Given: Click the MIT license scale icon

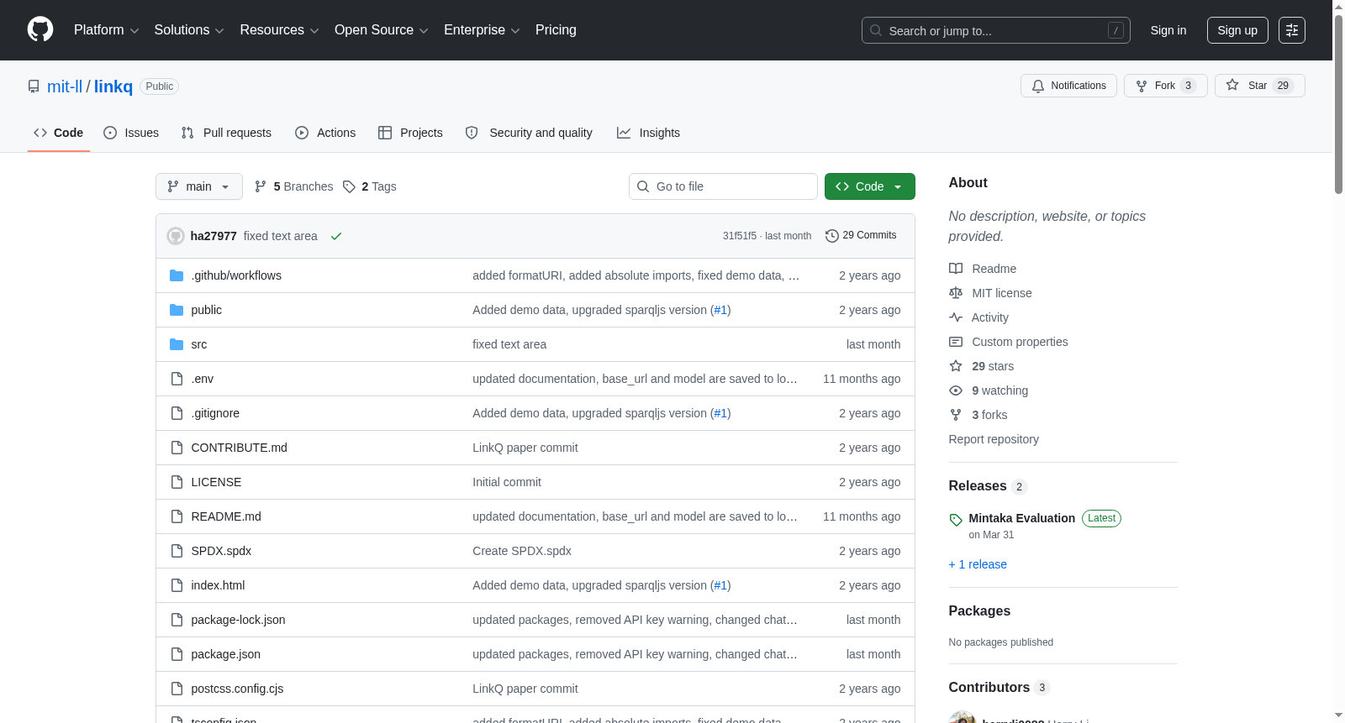Looking at the screenshot, I should pos(956,293).
